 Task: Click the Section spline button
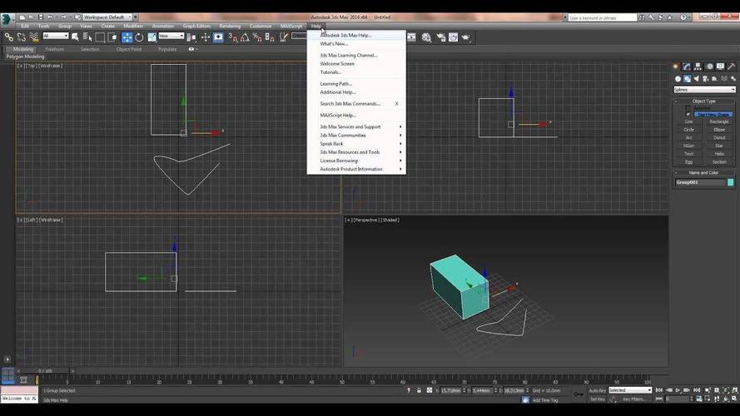pos(719,161)
